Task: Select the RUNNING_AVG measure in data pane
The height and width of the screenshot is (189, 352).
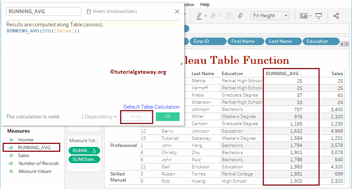Action: coord(34,148)
